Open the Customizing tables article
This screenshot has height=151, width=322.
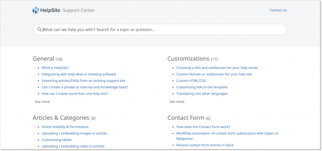(57, 140)
